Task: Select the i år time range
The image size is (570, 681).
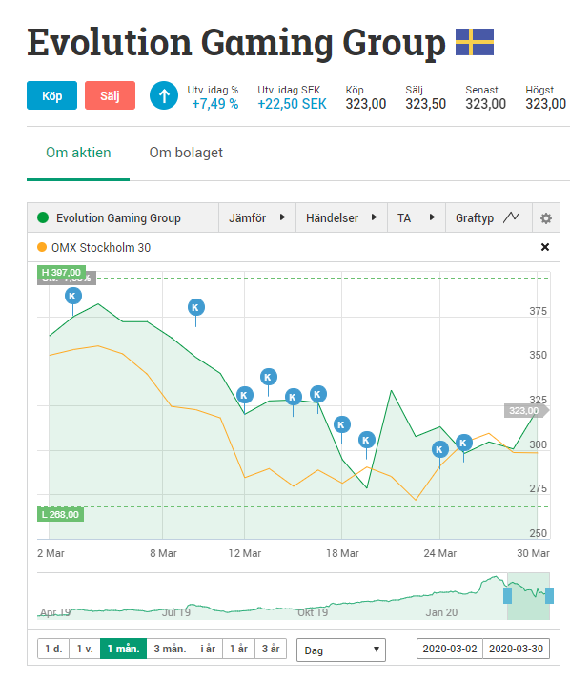Action: (x=208, y=649)
